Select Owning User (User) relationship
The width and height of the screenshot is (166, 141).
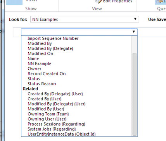click(x=47, y=119)
